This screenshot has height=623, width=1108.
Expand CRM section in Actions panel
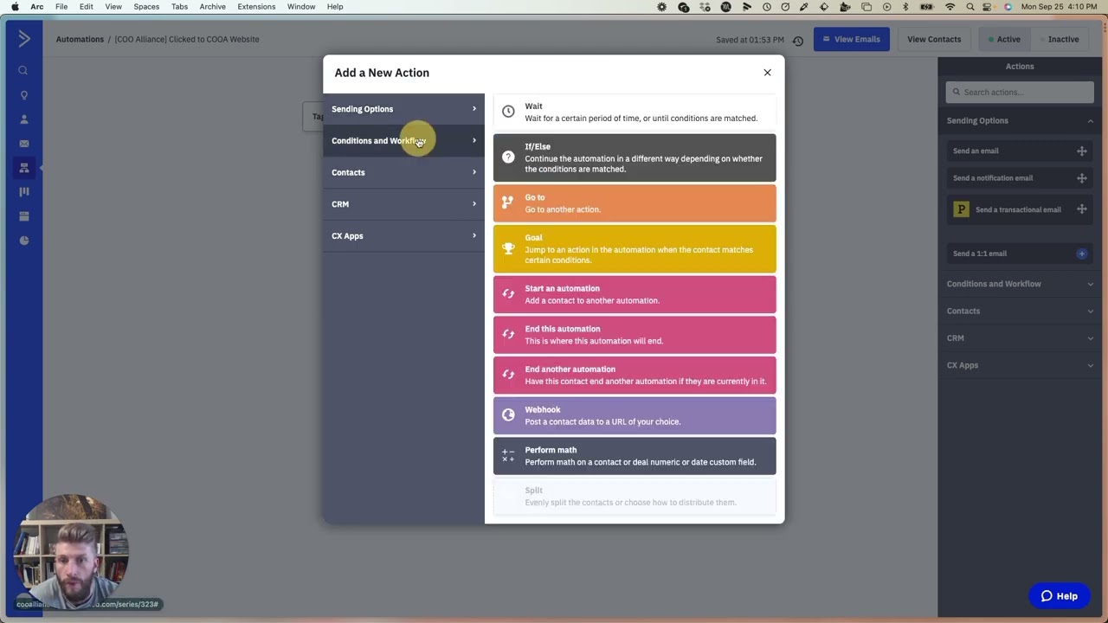coord(1020,337)
